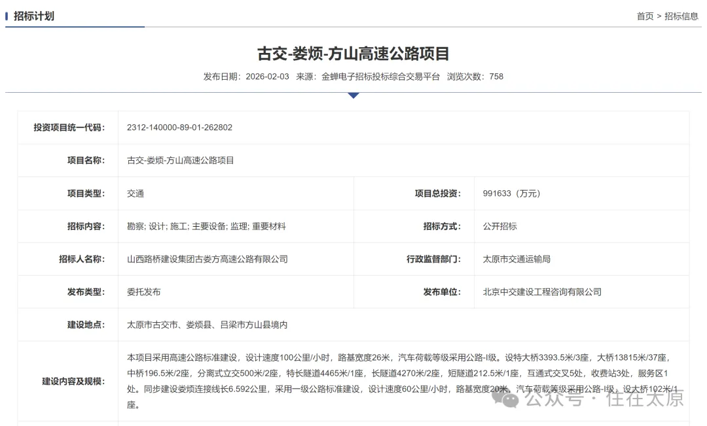
Task: Click description line starting 本项目采用高速公路标准建设
Action: point(399,357)
